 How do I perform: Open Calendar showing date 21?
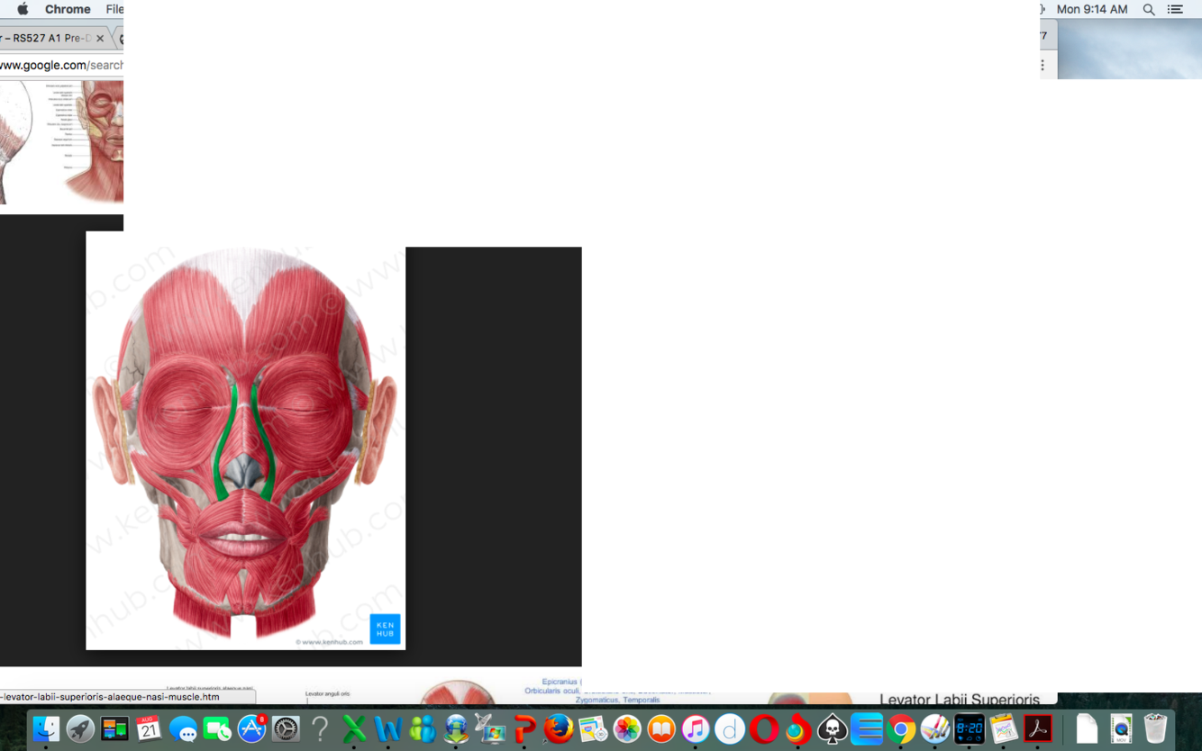tap(149, 728)
